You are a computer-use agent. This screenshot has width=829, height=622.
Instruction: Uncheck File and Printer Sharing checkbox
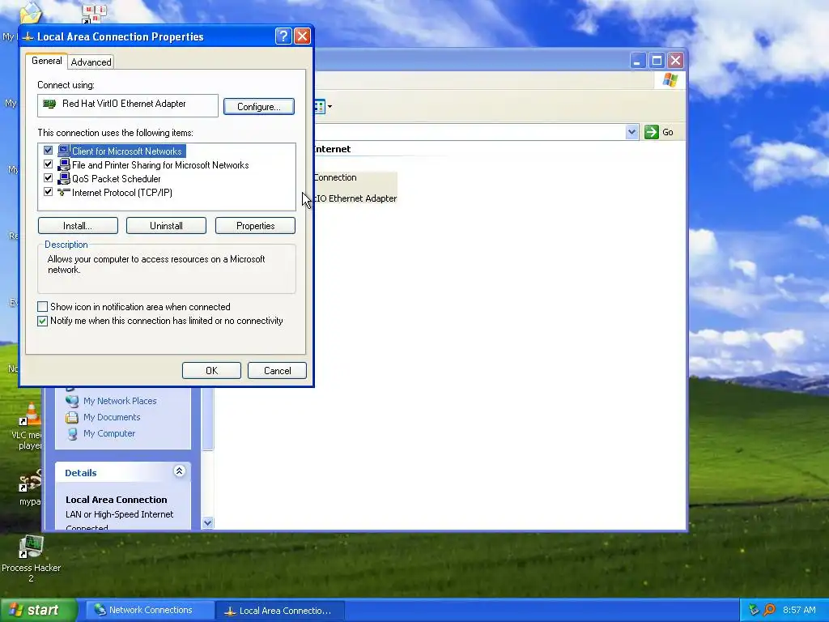48,164
